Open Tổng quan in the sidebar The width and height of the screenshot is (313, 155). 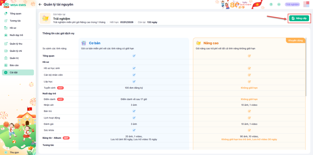click(18, 13)
